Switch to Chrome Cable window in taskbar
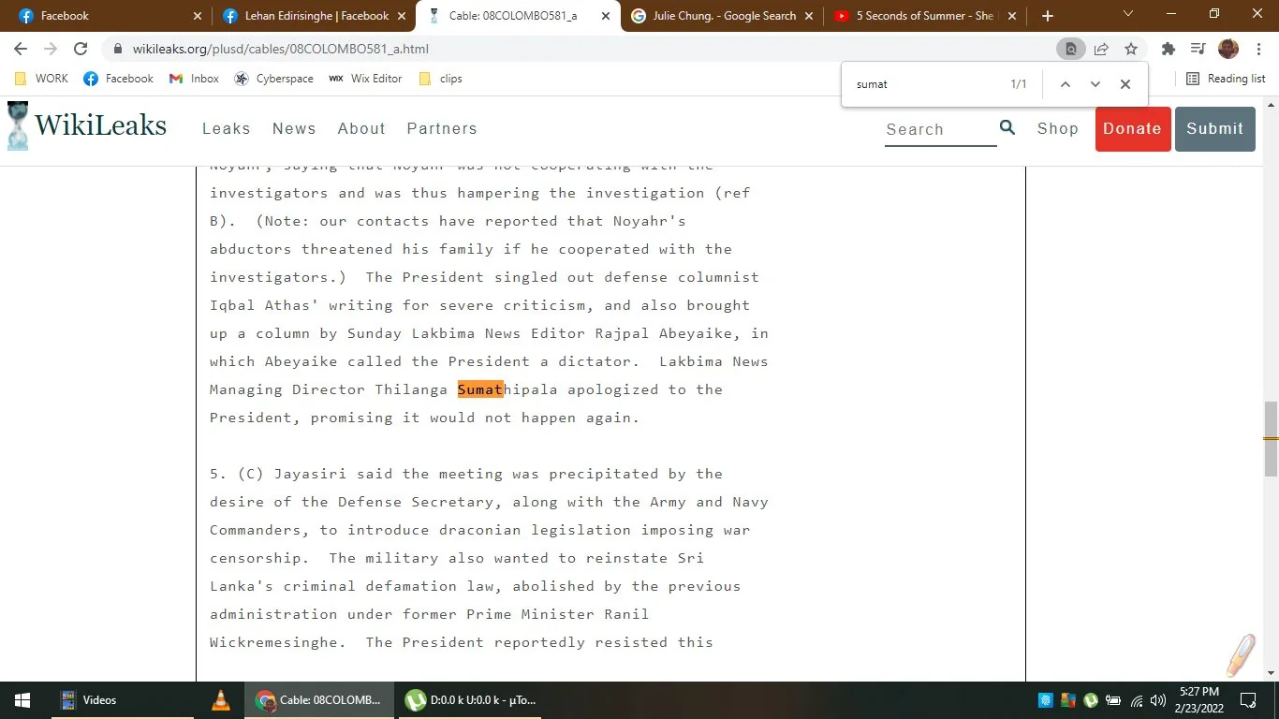The height and width of the screenshot is (719, 1279). click(320, 700)
